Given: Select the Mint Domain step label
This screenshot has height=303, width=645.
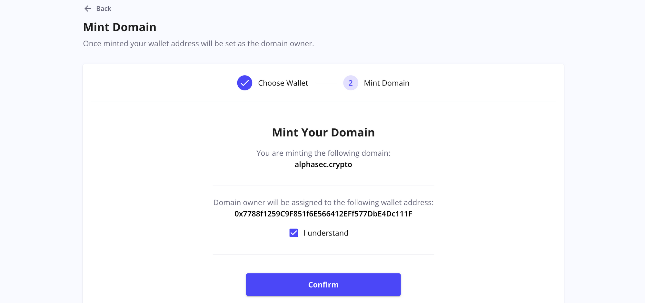Looking at the screenshot, I should 386,83.
